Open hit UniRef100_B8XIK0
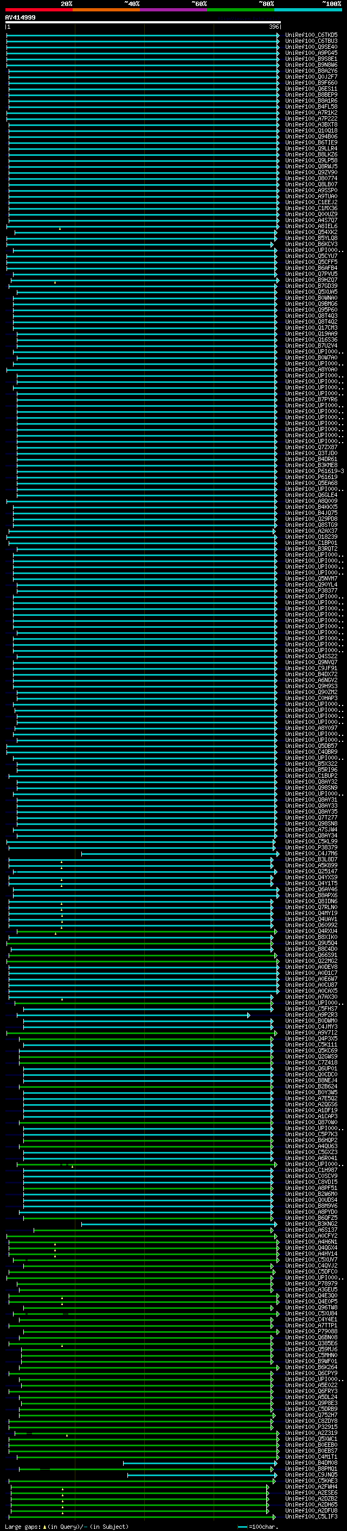The width and height of the screenshot is (347, 1531). point(311,937)
